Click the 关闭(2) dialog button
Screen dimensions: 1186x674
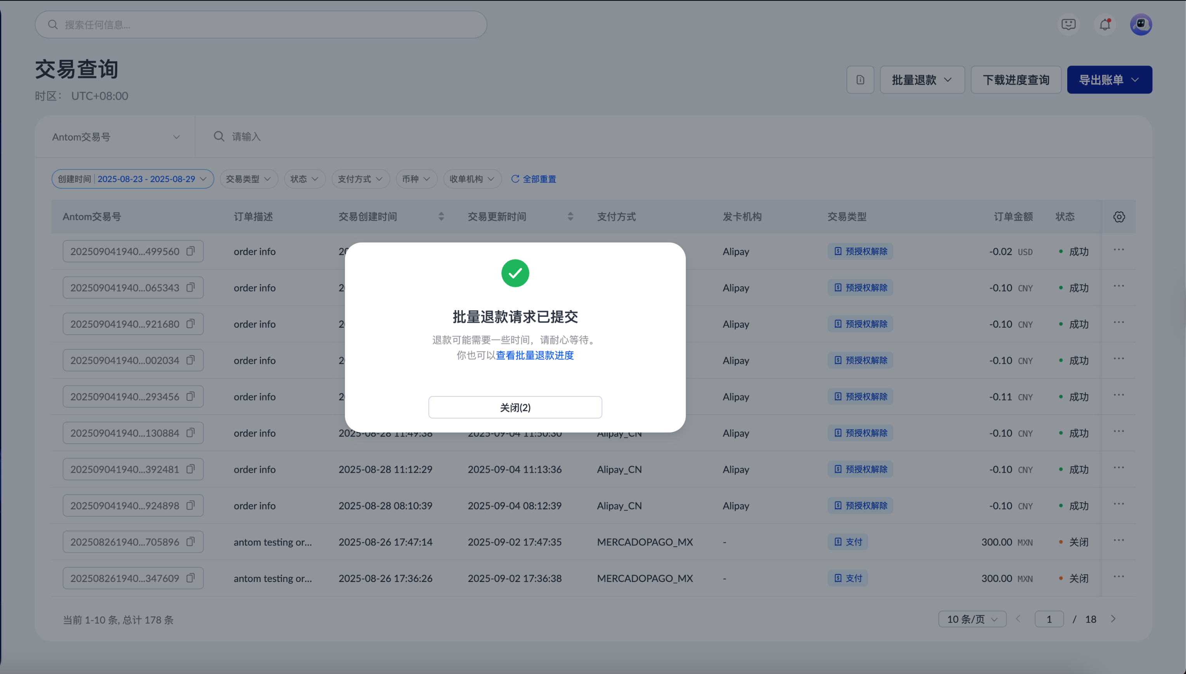(515, 407)
